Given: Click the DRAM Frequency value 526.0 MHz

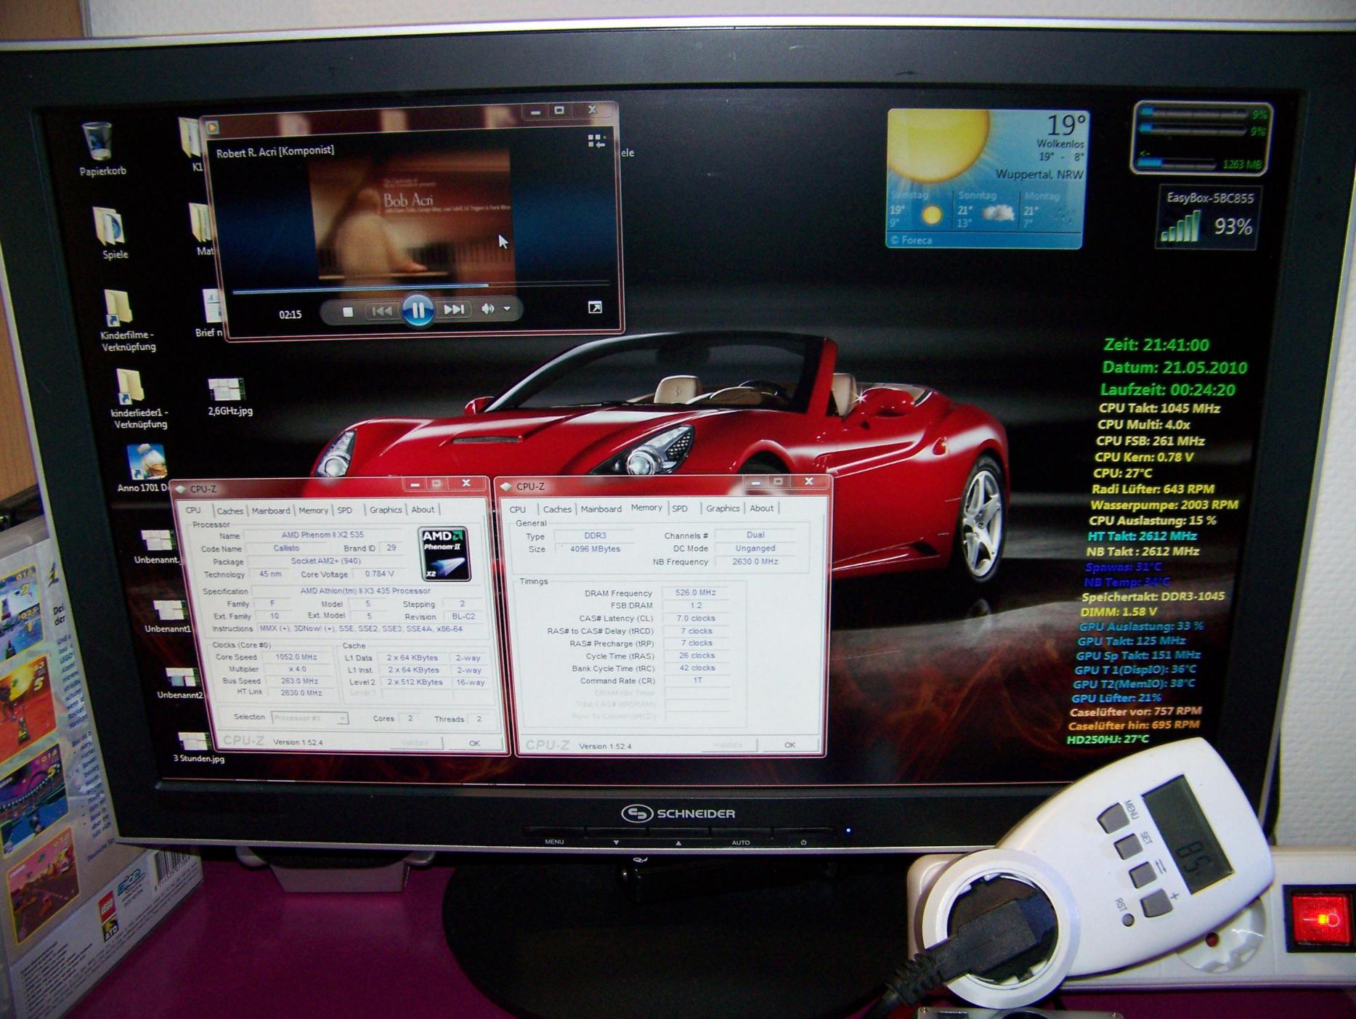Looking at the screenshot, I should coord(696,593).
